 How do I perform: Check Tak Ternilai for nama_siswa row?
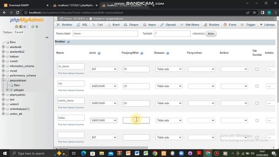pos(257,103)
